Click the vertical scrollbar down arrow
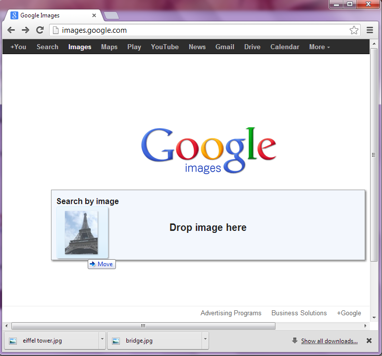Screen dimensions: 382x356 pyautogui.click(x=374, y=318)
